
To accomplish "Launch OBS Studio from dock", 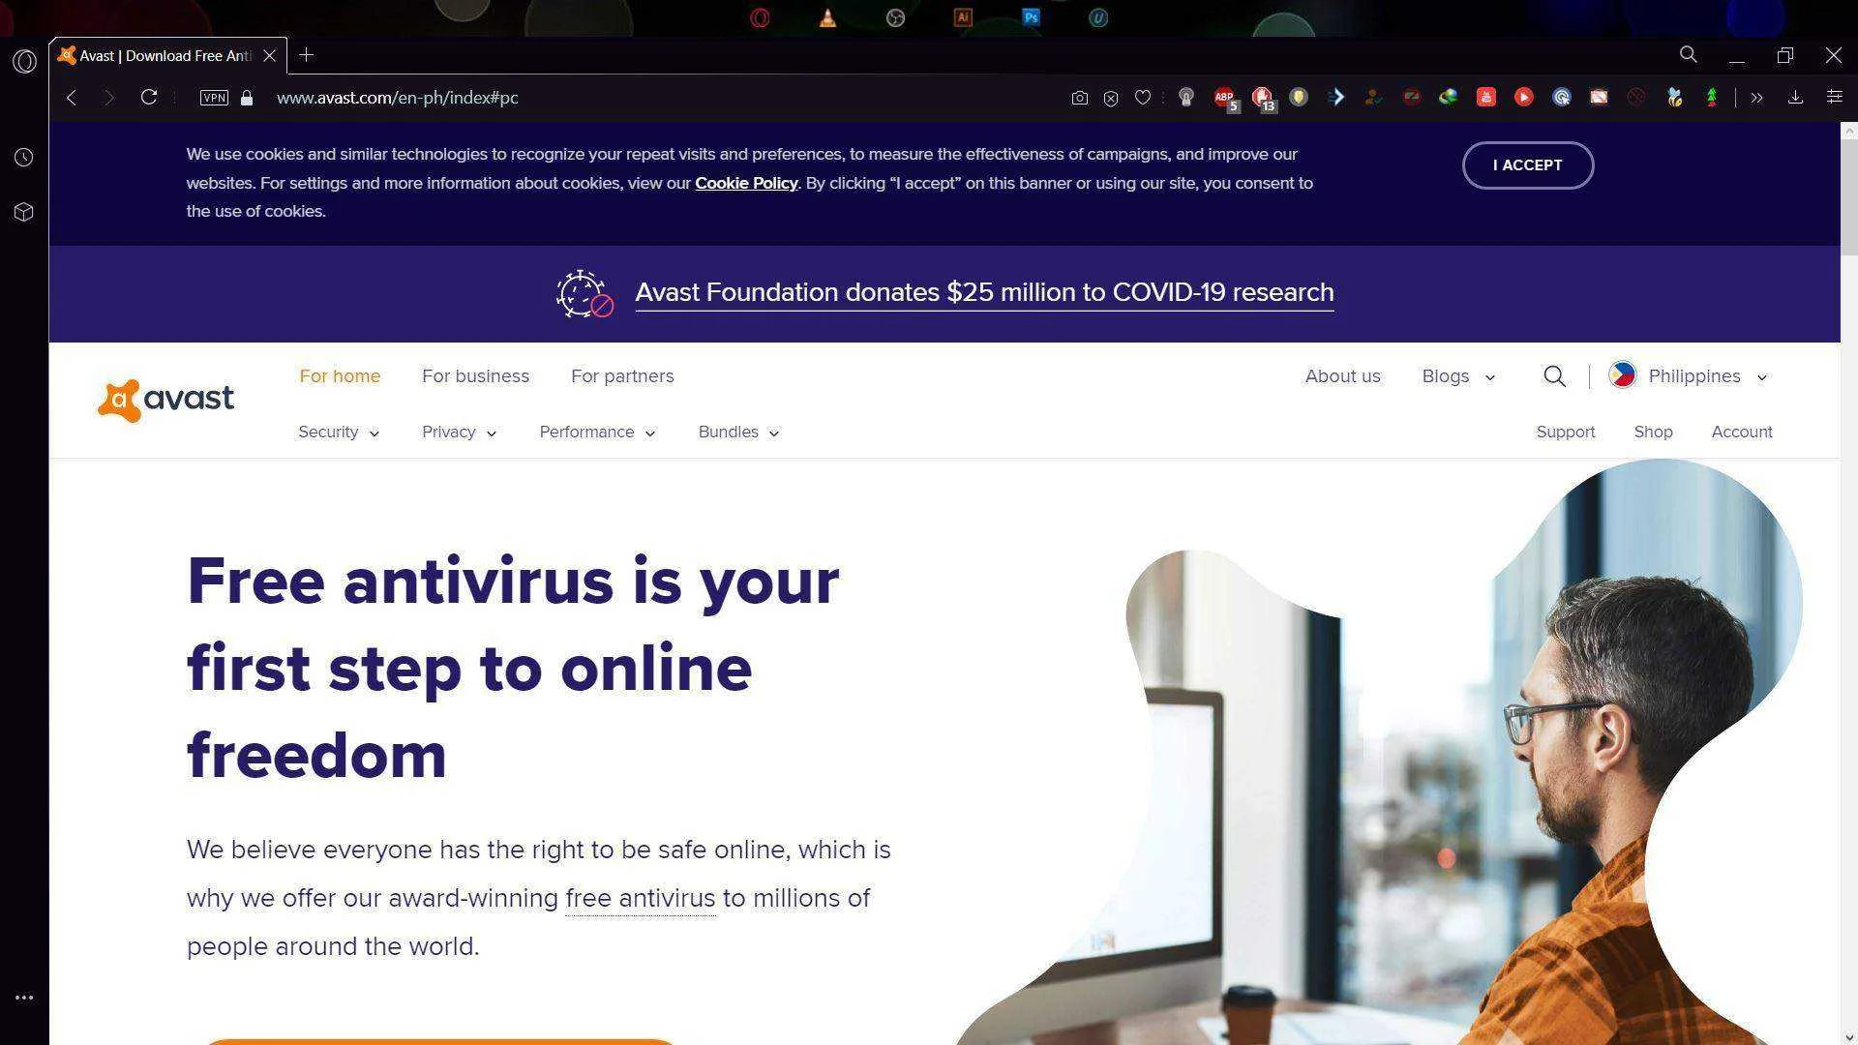I will click(x=895, y=17).
